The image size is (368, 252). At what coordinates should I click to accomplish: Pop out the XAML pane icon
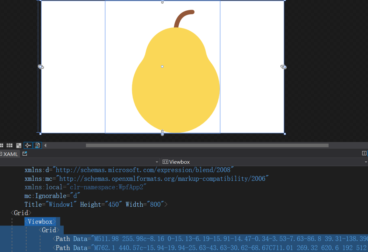(25, 154)
